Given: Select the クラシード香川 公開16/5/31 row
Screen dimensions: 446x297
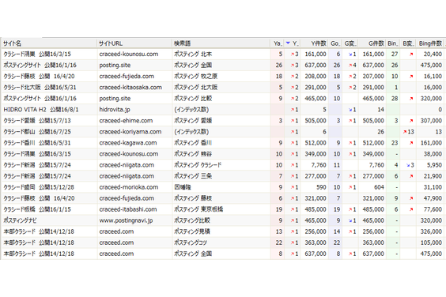Looking at the screenshot, I should [37, 143].
